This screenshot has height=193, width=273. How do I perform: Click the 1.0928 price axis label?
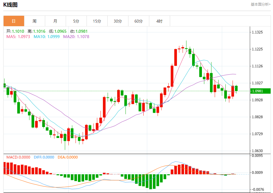257,100
